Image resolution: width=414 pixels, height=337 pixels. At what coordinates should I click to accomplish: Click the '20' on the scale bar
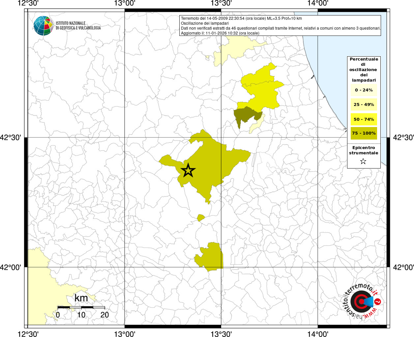104,315
